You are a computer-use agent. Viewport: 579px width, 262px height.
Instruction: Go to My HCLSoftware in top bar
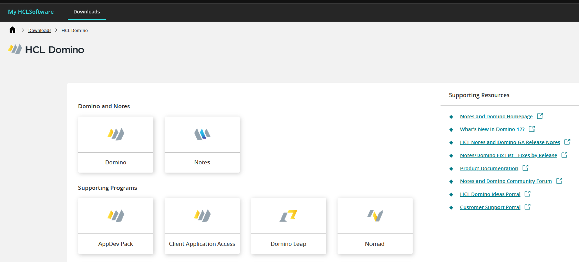(31, 12)
